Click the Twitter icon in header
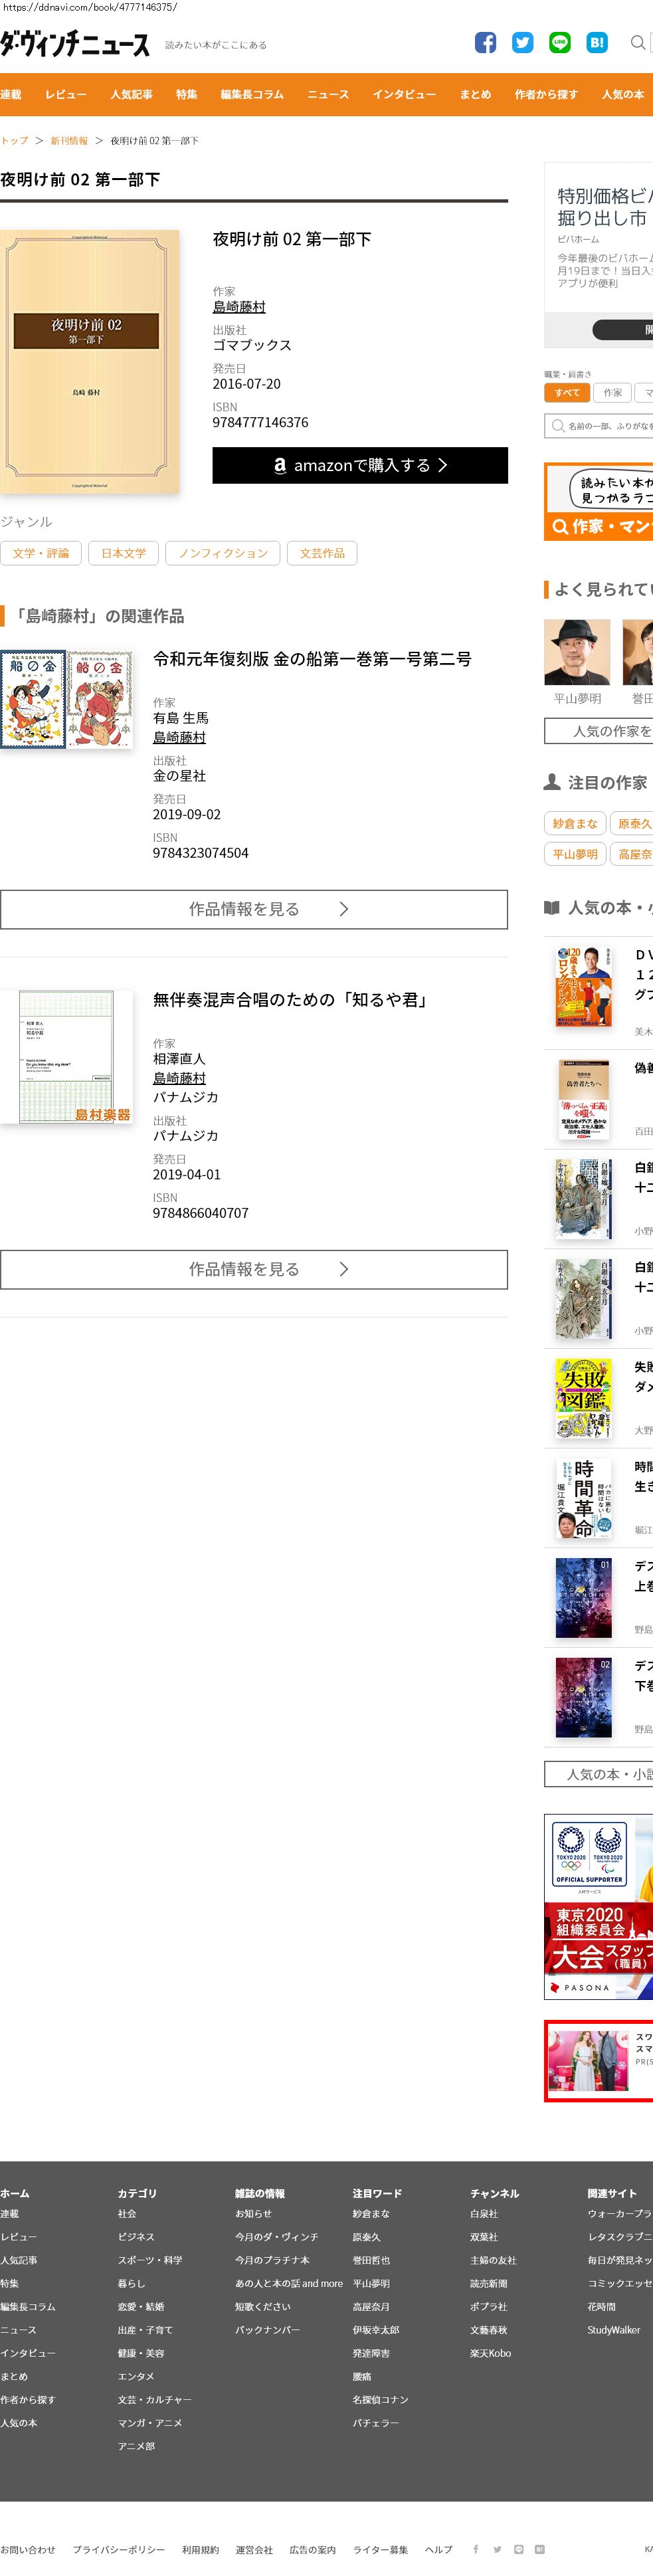 pos(522,42)
